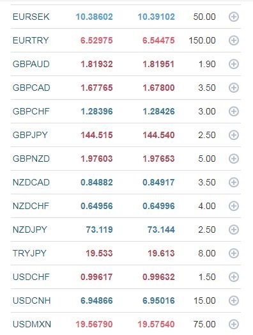Click the plus icon next to GBPNZD
This screenshot has height=335, width=253.
(234, 159)
